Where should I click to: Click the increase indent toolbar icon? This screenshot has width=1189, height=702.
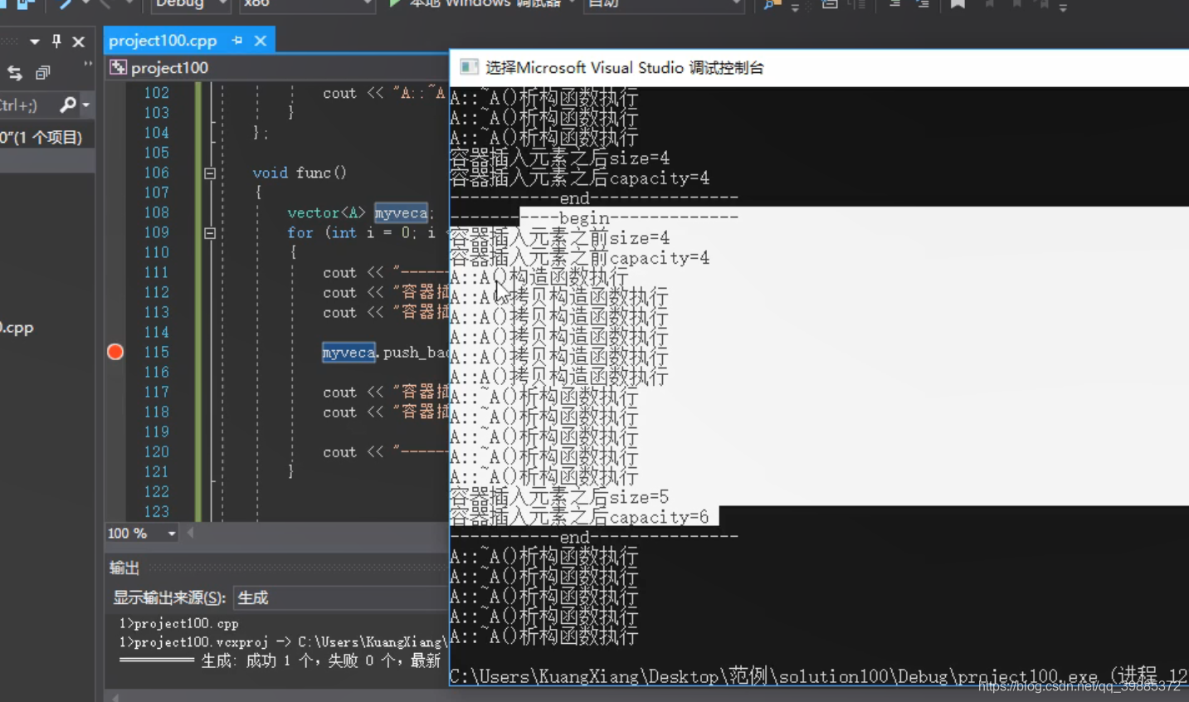[922, 4]
